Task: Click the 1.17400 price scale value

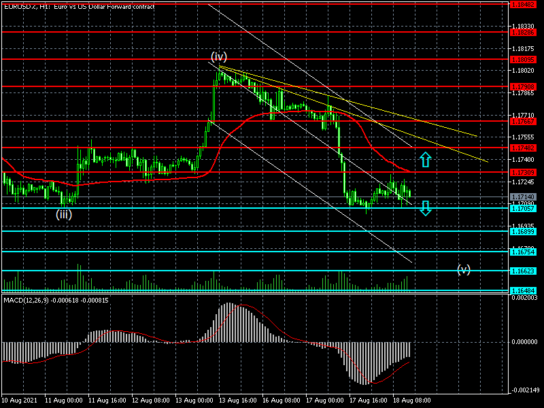Action: point(523,159)
